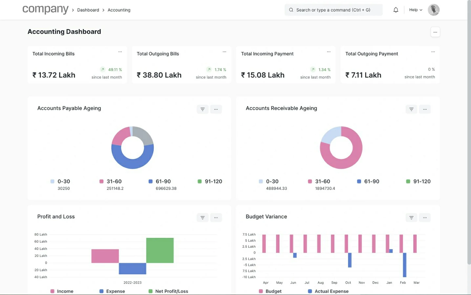The image size is (471, 295).
Task: Open filter for Accounts Receivable Ageing
Action: click(411, 109)
